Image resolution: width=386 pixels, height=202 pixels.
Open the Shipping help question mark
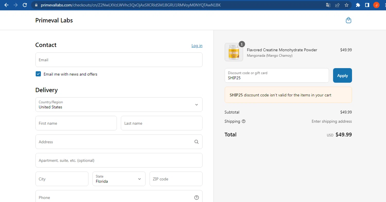[243, 121]
